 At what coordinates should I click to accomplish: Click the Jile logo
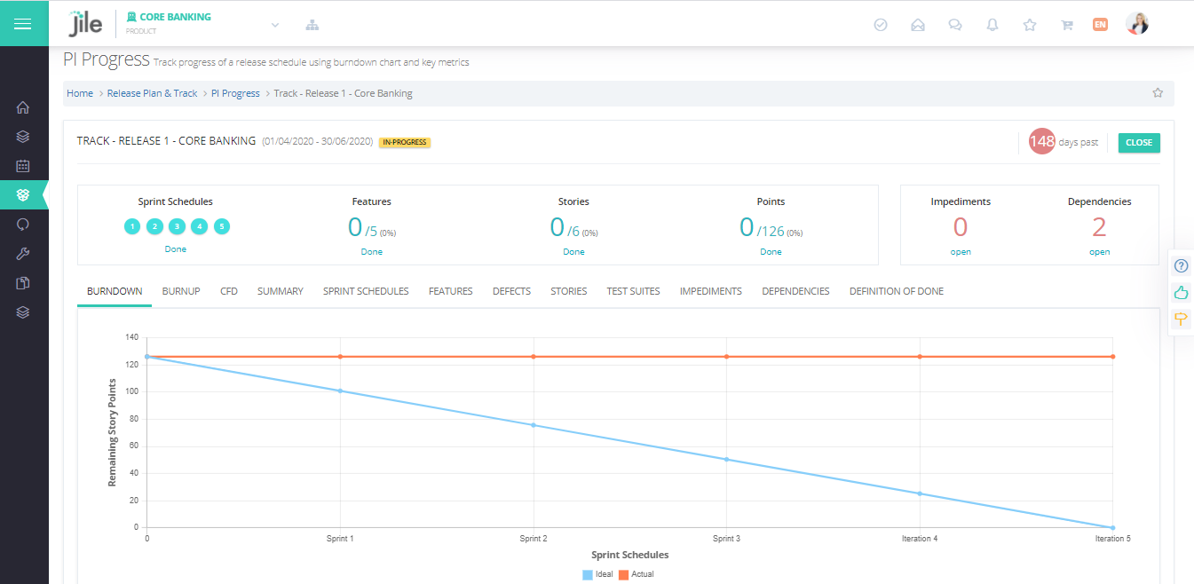click(x=86, y=23)
